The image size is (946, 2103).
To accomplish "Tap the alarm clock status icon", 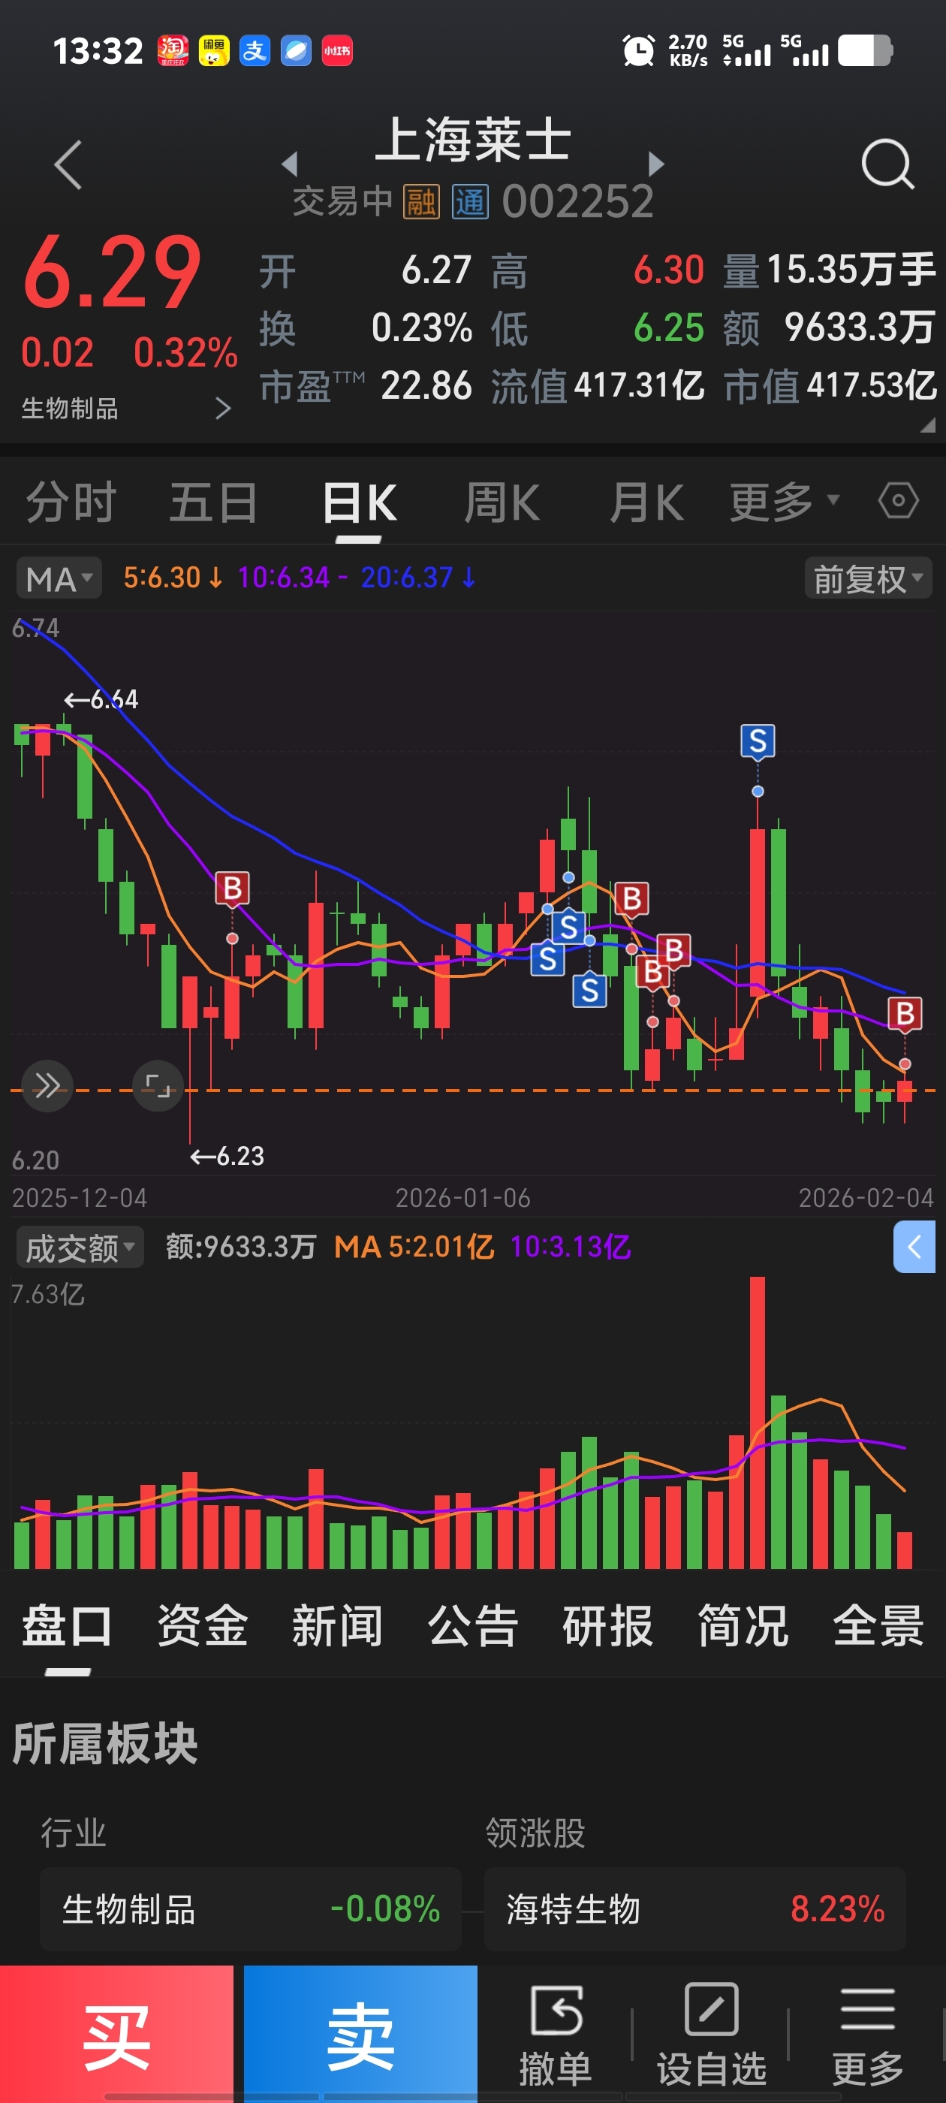I will [638, 50].
